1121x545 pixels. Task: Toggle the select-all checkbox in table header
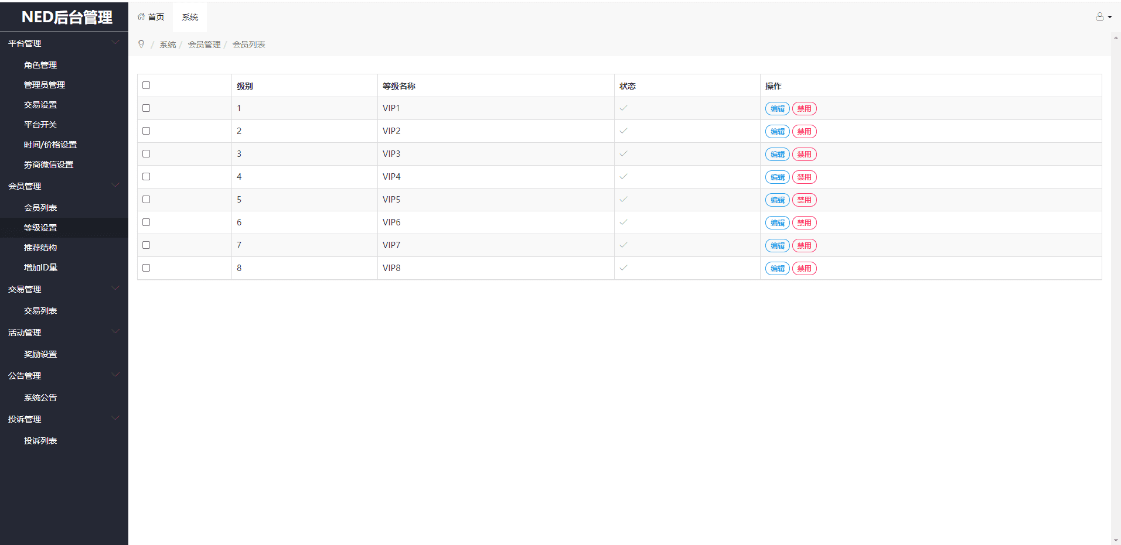[x=146, y=85]
